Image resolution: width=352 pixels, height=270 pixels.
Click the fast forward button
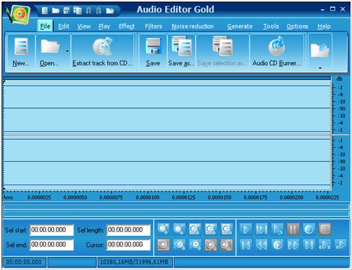[293, 244]
